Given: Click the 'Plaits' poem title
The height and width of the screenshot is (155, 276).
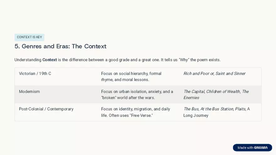Looking at the screenshot, I should tap(240, 109).
